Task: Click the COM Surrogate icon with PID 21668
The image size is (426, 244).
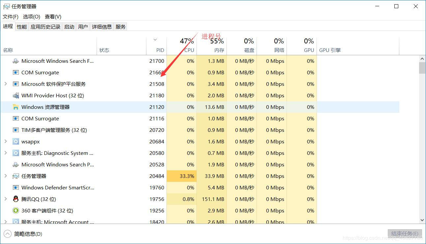Action: point(15,73)
